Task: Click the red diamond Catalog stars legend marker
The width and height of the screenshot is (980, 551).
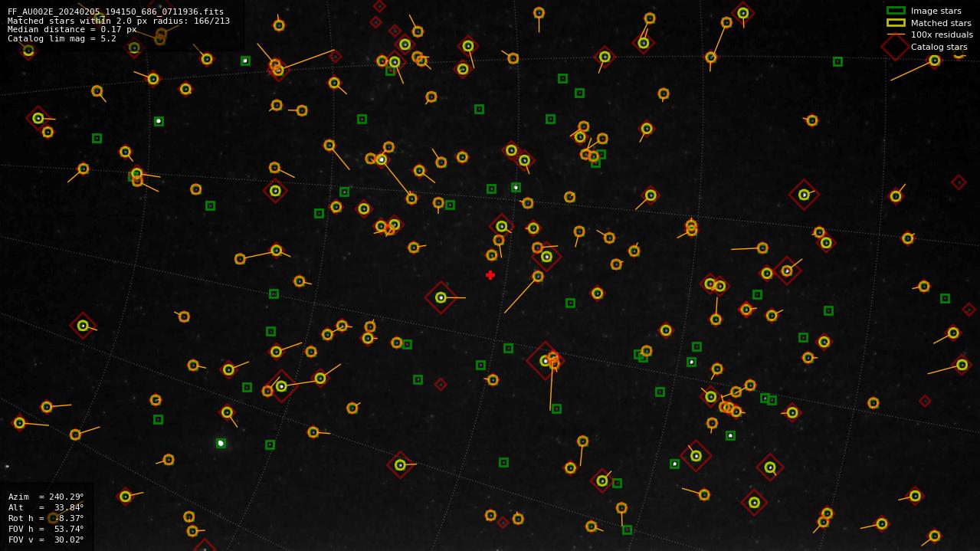Action: (896, 47)
